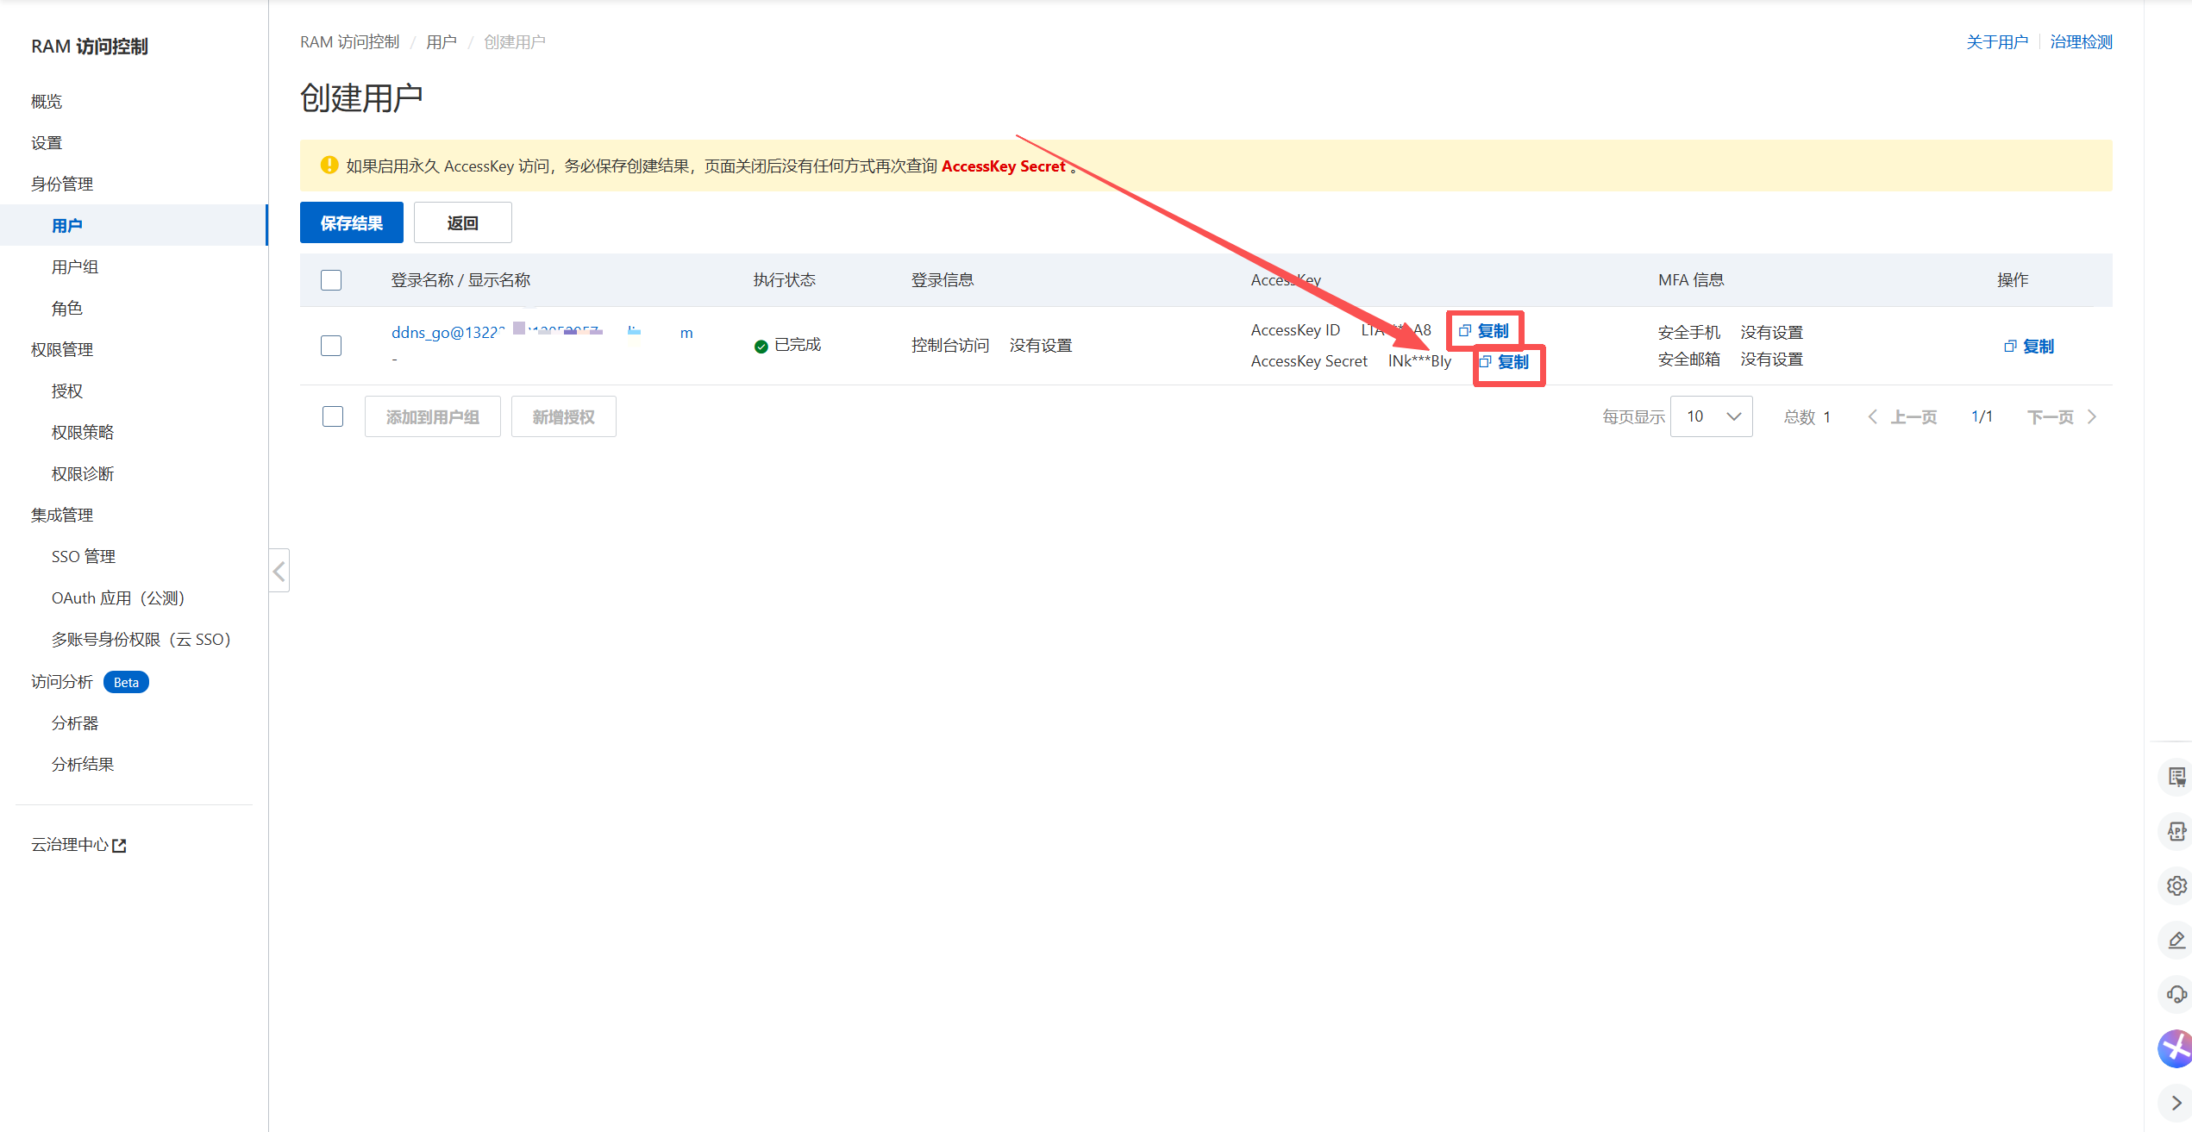Image resolution: width=2192 pixels, height=1132 pixels.
Task: Click the 保存结果 button
Action: click(352, 223)
